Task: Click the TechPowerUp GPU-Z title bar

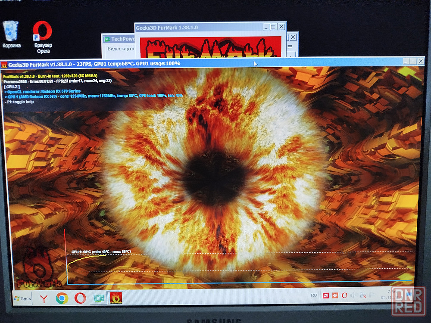Action: point(119,39)
